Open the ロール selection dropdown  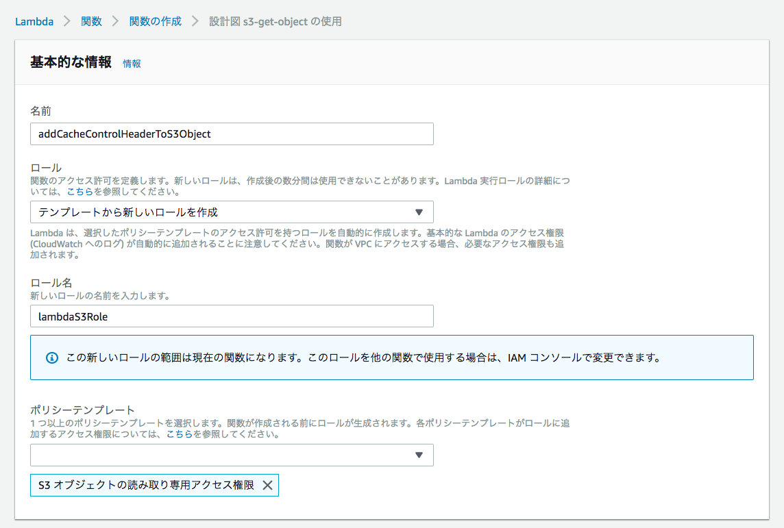(231, 212)
